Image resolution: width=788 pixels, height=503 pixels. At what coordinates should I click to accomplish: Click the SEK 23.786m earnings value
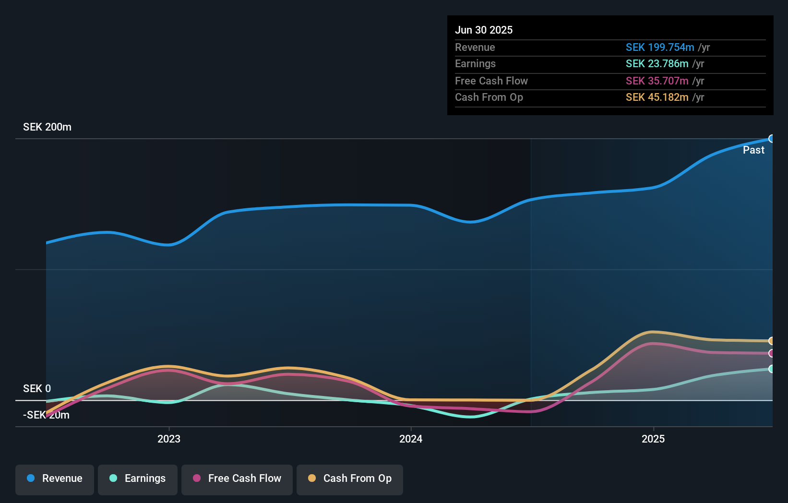pyautogui.click(x=657, y=63)
